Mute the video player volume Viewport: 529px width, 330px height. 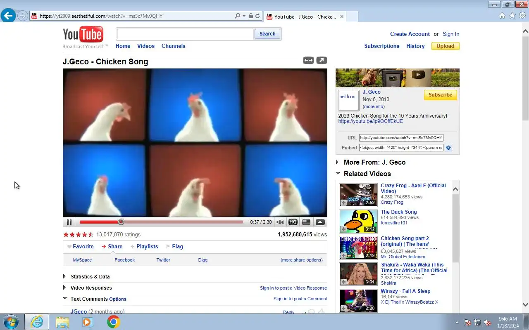click(280, 222)
